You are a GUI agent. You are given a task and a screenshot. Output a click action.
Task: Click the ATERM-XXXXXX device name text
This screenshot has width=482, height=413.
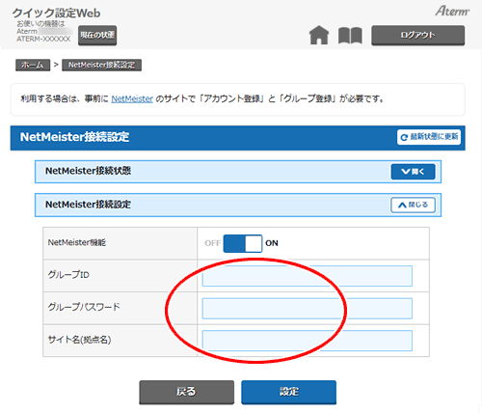(43, 39)
